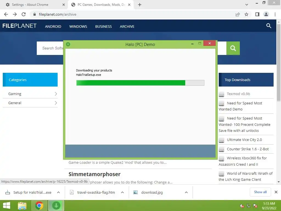The width and height of the screenshot is (281, 211).
Task: Click the Action Center flag icon
Action: click(255, 206)
